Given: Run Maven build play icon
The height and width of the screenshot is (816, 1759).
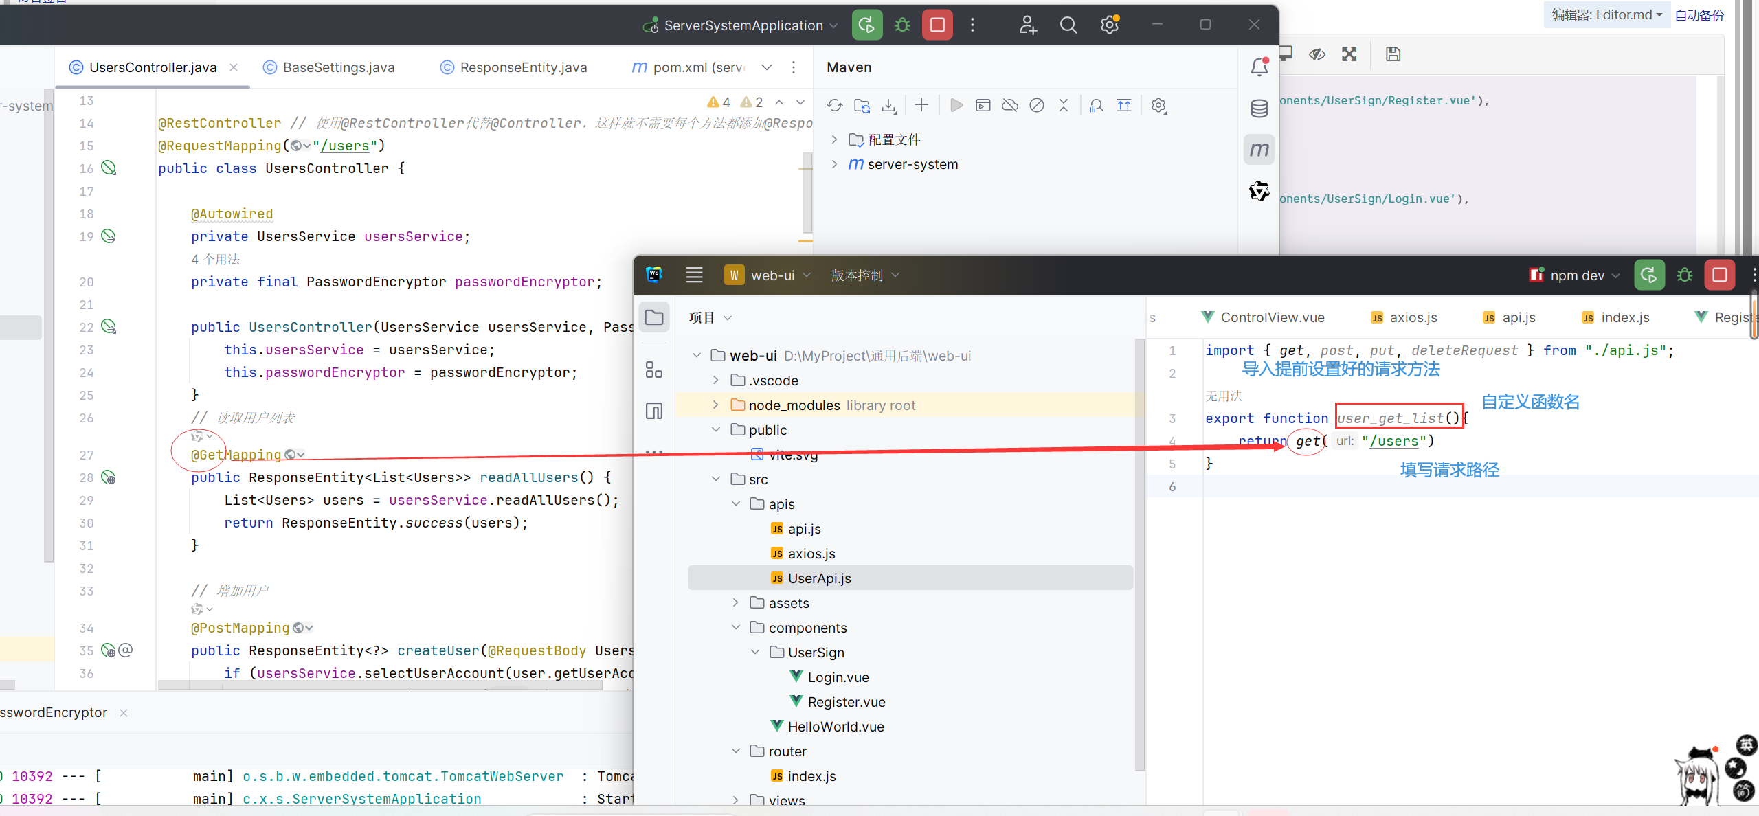Looking at the screenshot, I should click(956, 105).
